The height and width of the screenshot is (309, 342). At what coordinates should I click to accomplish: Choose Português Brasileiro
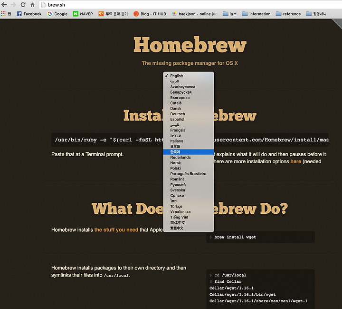189,174
